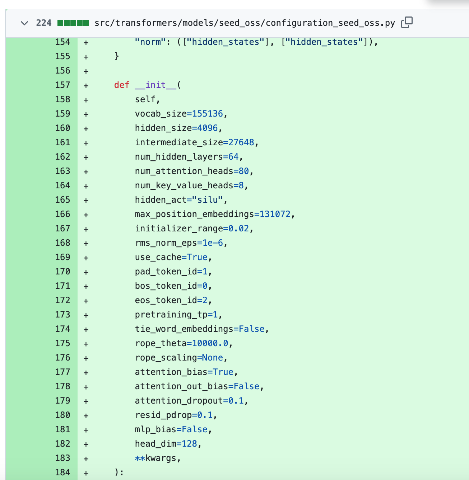469x480 pixels.
Task: Click the 224 changed lines count
Action: [x=44, y=23]
